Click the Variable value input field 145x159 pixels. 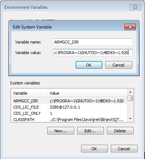tap(93, 53)
